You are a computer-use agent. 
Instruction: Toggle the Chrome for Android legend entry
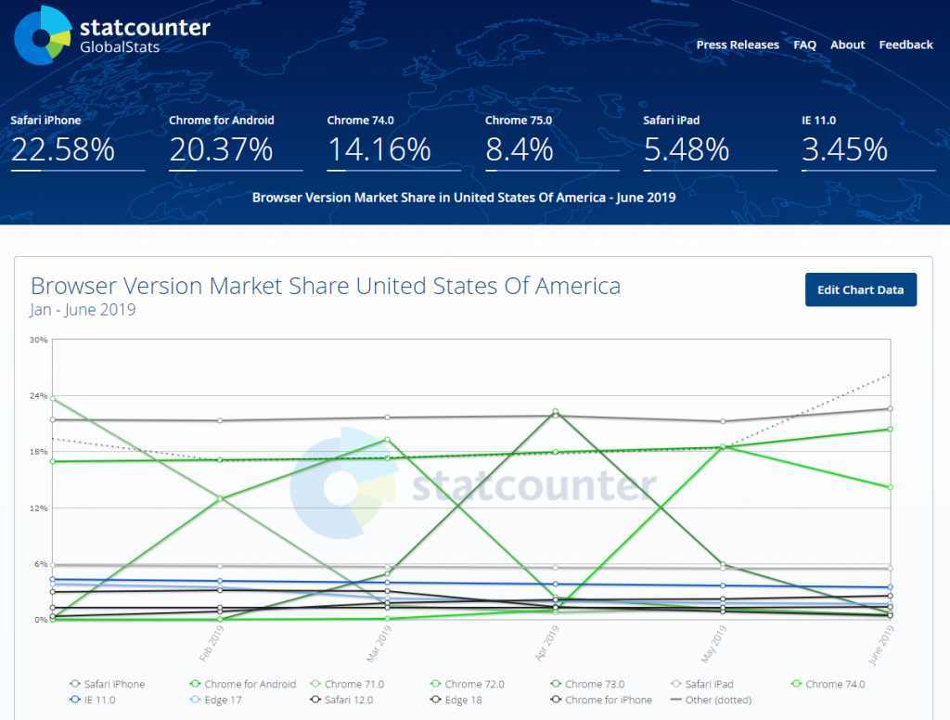pyautogui.click(x=243, y=684)
